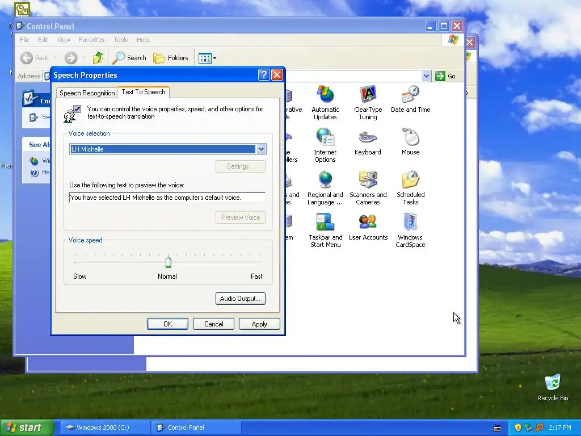Click the Windows Start button
The height and width of the screenshot is (436, 581).
click(27, 427)
